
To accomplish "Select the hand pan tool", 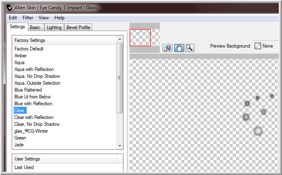I will 179,48.
